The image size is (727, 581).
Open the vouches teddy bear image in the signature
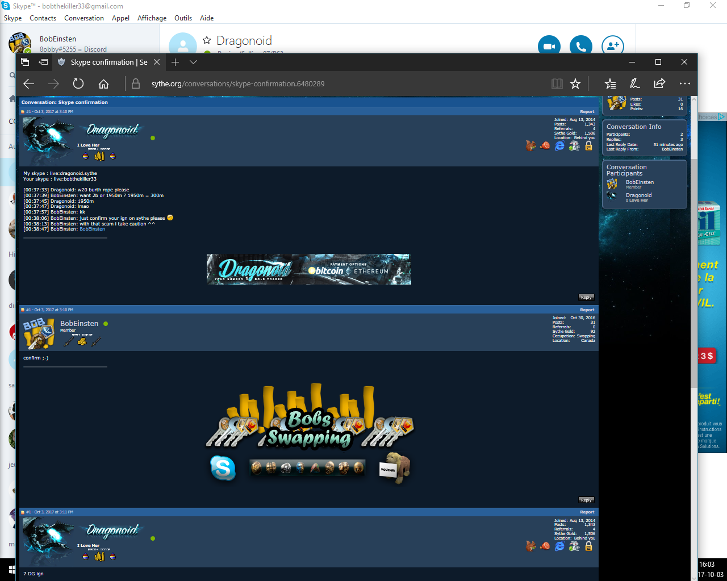pos(394,468)
